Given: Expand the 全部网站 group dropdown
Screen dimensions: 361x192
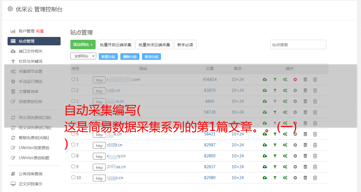Looking at the screenshot, I should 83,56.
